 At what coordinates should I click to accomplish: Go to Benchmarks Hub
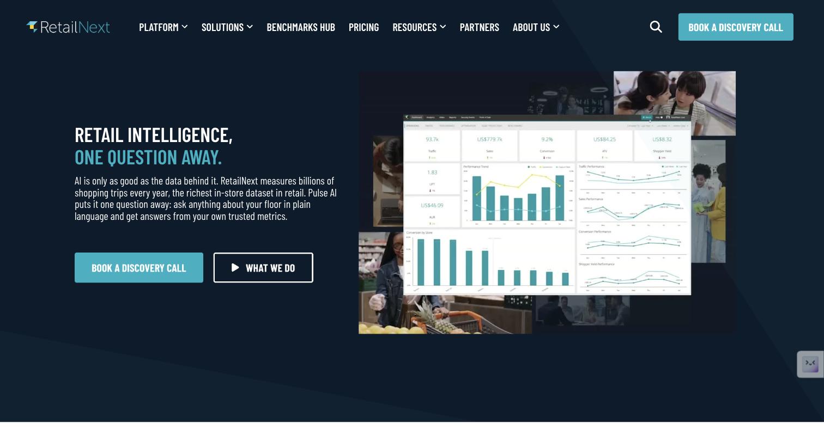pos(301,27)
